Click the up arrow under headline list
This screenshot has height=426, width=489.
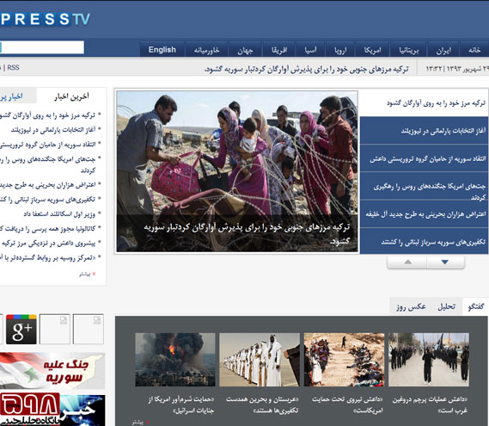[x=407, y=262]
